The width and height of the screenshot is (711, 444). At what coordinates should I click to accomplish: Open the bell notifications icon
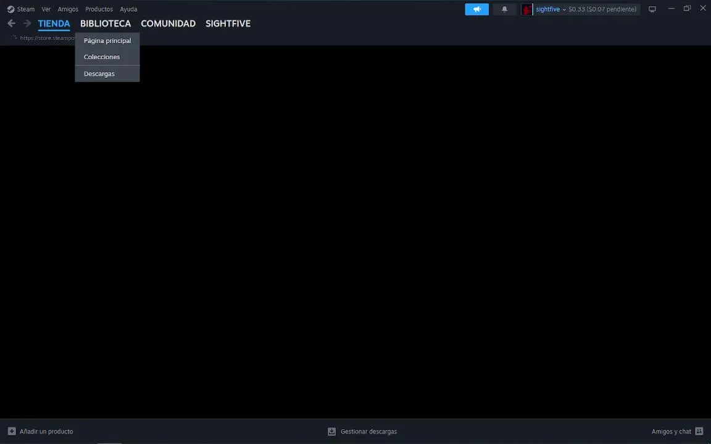pyautogui.click(x=504, y=9)
